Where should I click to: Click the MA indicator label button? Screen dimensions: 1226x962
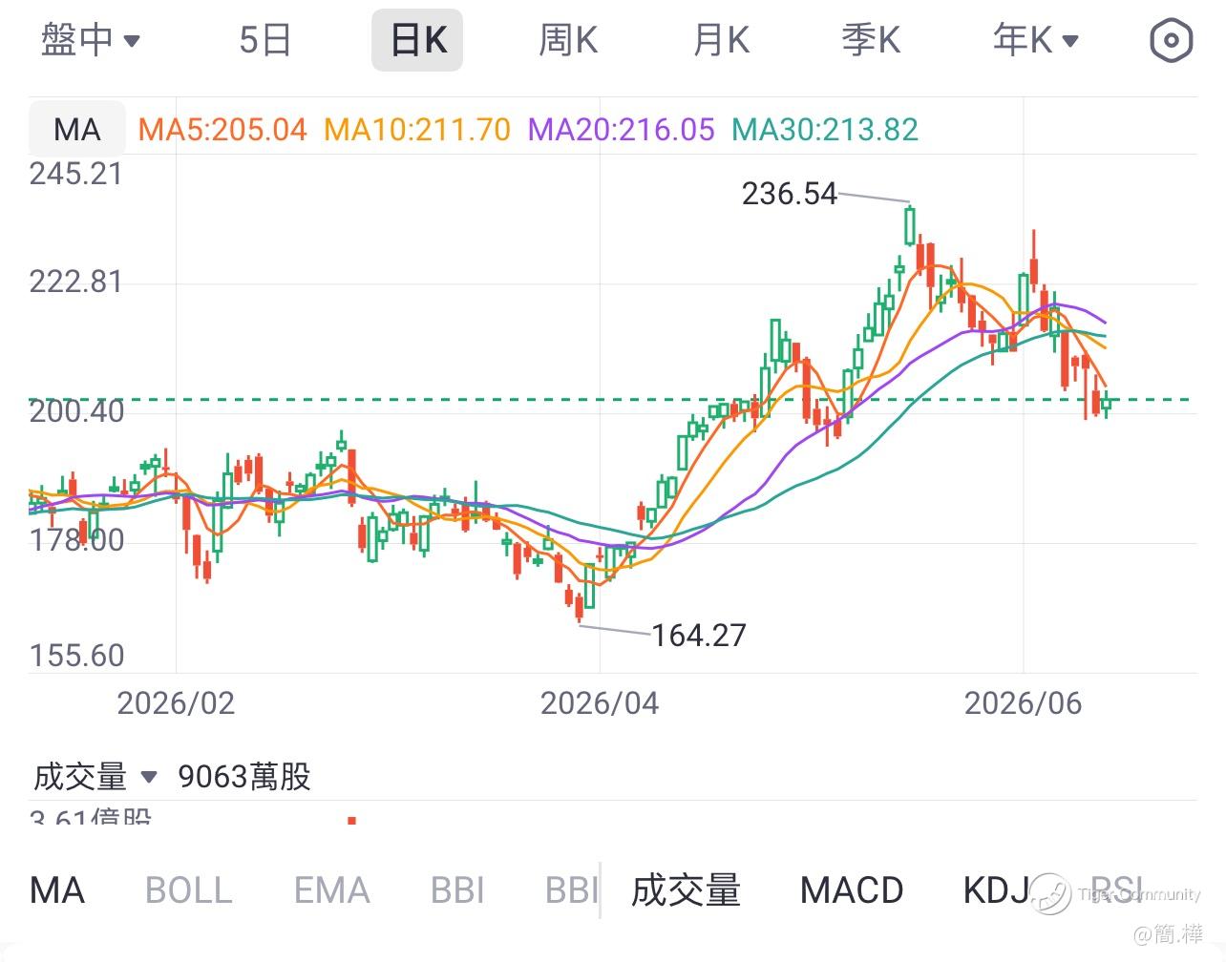pos(76,129)
